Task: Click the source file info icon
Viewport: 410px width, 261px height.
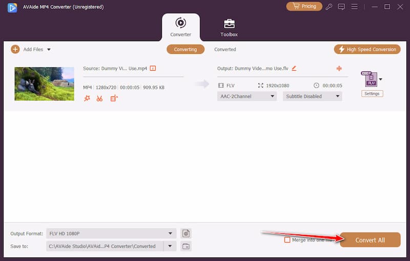Action: pos(153,68)
